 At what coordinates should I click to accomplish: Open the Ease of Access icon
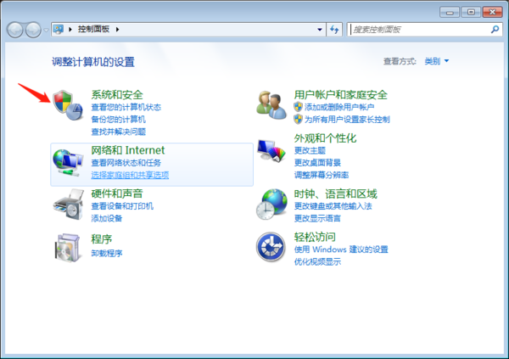(x=271, y=247)
